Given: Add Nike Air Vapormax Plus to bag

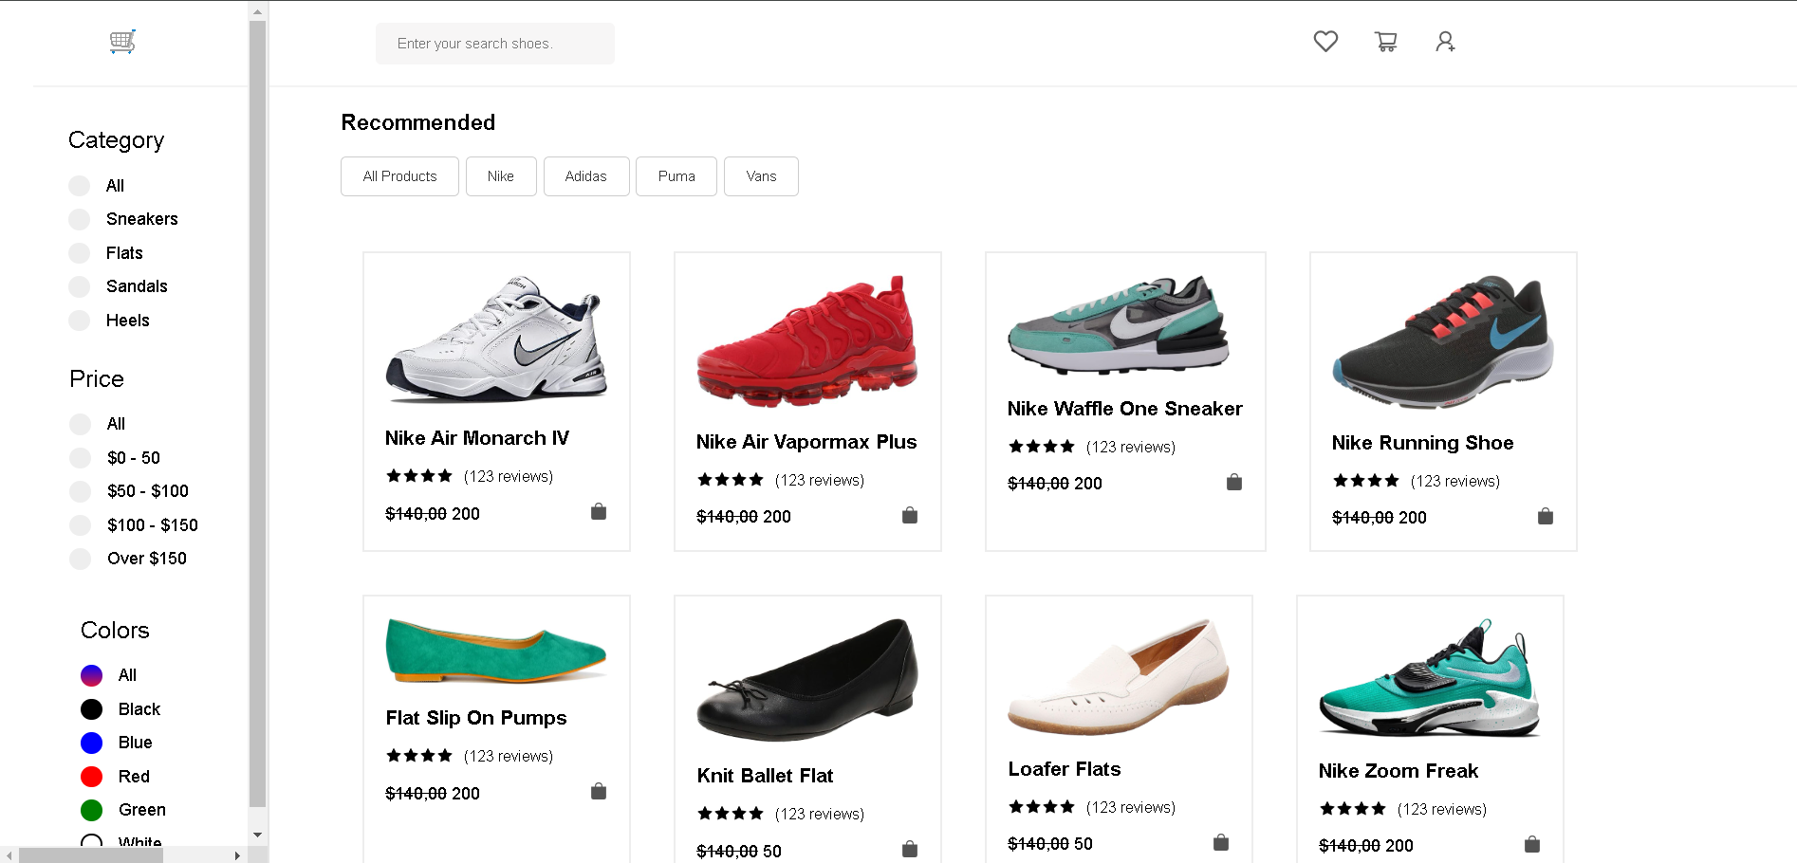Looking at the screenshot, I should coord(910,515).
